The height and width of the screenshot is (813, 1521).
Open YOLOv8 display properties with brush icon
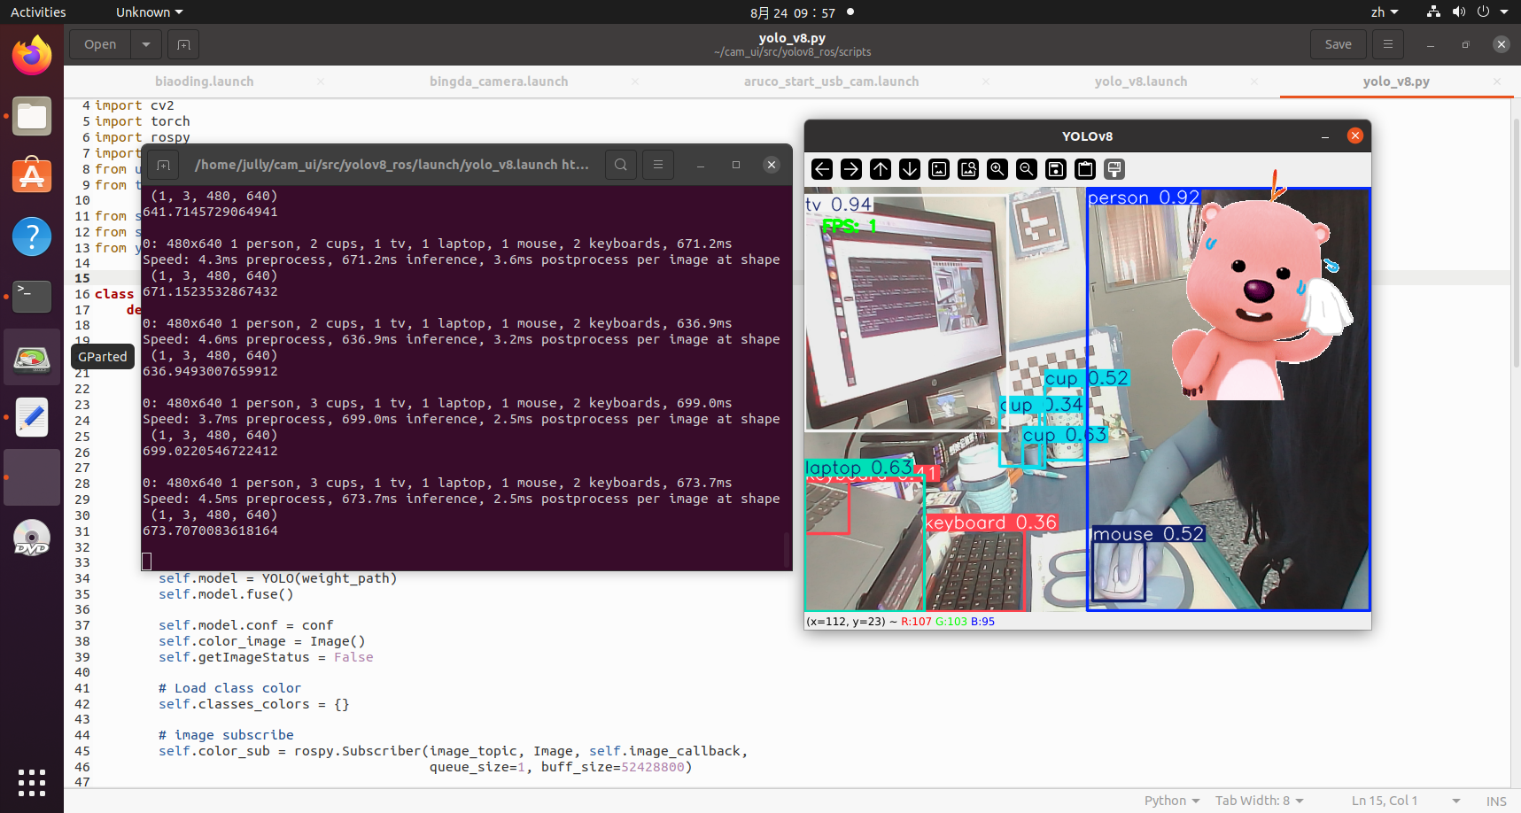tap(1114, 169)
